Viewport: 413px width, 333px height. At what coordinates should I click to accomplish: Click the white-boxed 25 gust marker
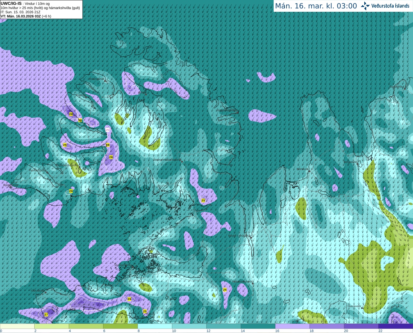coord(107,130)
